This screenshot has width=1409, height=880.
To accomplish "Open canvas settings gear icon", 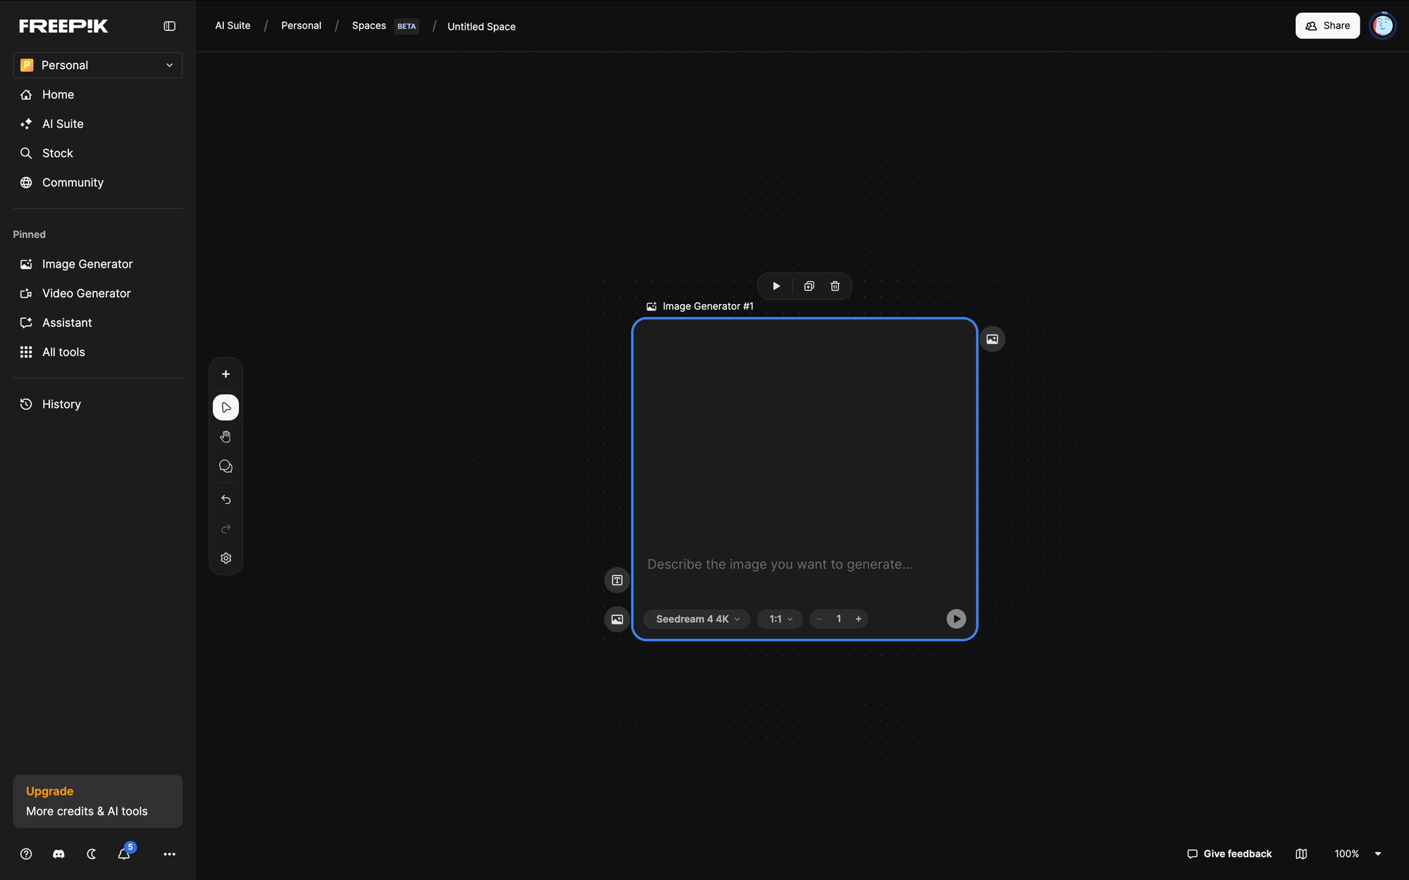I will pos(225,558).
